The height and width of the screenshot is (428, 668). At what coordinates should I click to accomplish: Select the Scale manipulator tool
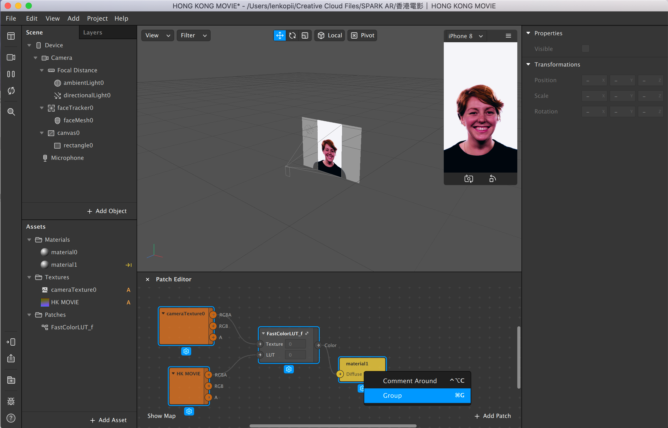tap(305, 35)
